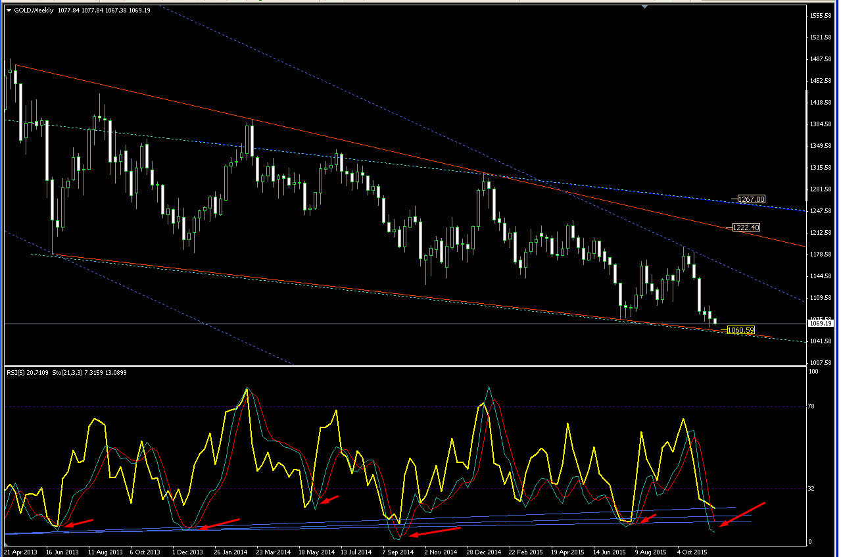This screenshot has height=557, width=841.
Task: Click the 21 Apr 2013 date label
Action: pyautogui.click(x=21, y=552)
